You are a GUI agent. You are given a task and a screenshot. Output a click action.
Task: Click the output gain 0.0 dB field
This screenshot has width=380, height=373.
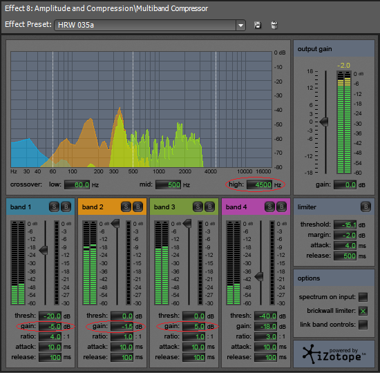click(345, 185)
